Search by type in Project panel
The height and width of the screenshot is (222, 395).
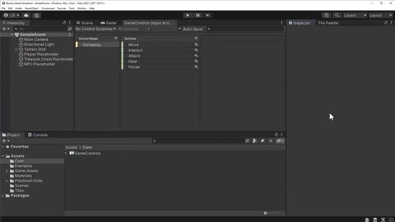tap(254, 141)
